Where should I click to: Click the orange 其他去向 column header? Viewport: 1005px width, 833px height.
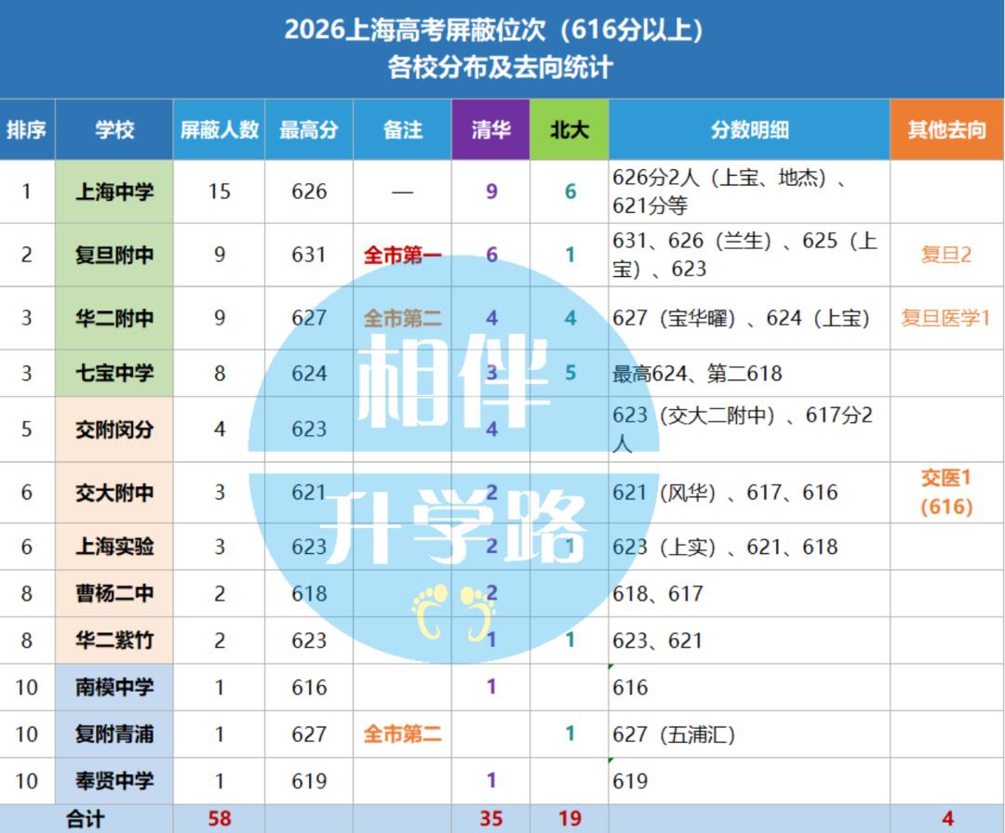[x=946, y=129]
